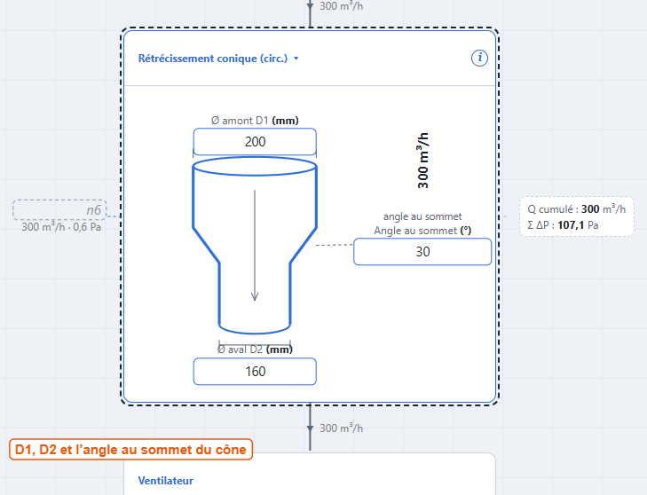Click the Ø aval D2 (mm) label
647x495 pixels.
coord(255,350)
